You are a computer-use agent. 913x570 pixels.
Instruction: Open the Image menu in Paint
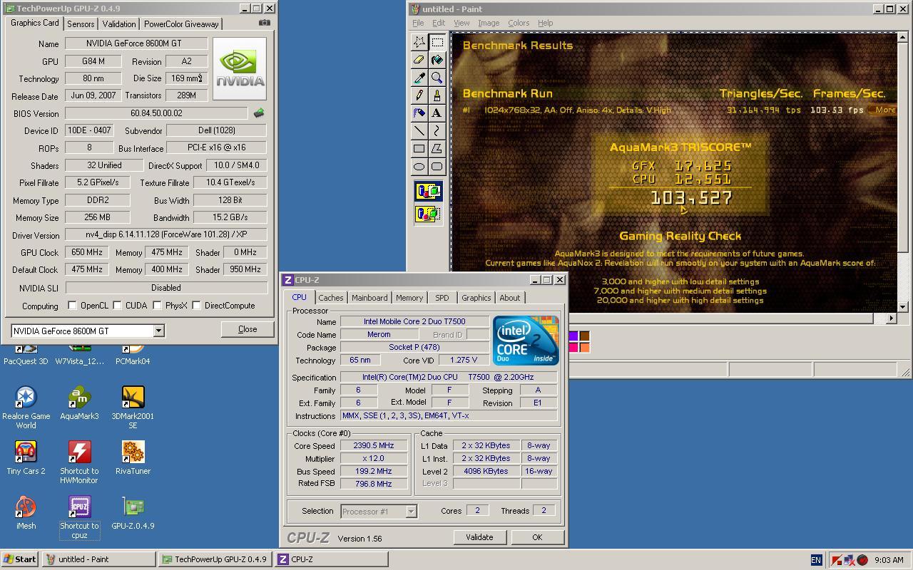(x=489, y=23)
